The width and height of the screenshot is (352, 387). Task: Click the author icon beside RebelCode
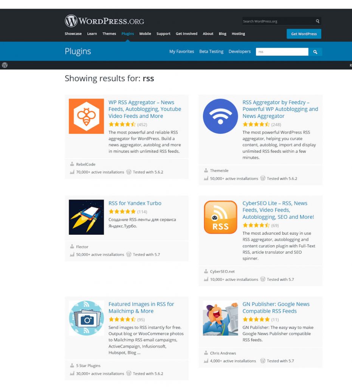tap(72, 164)
